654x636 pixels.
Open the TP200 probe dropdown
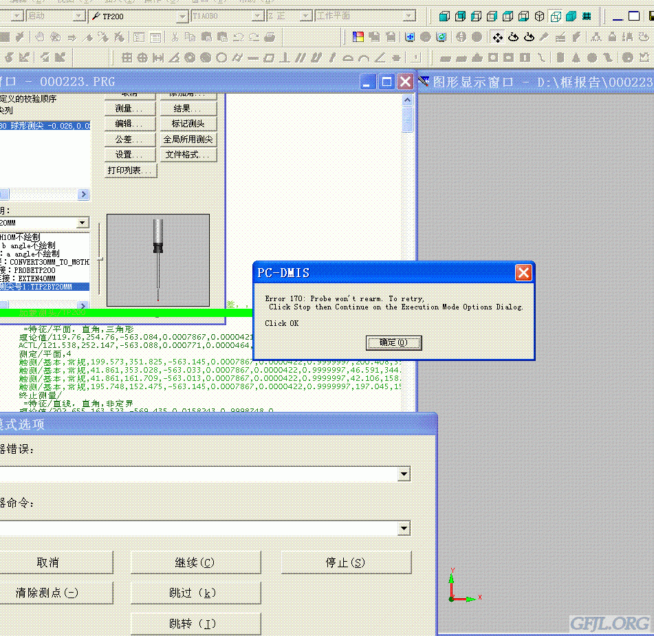coord(182,17)
